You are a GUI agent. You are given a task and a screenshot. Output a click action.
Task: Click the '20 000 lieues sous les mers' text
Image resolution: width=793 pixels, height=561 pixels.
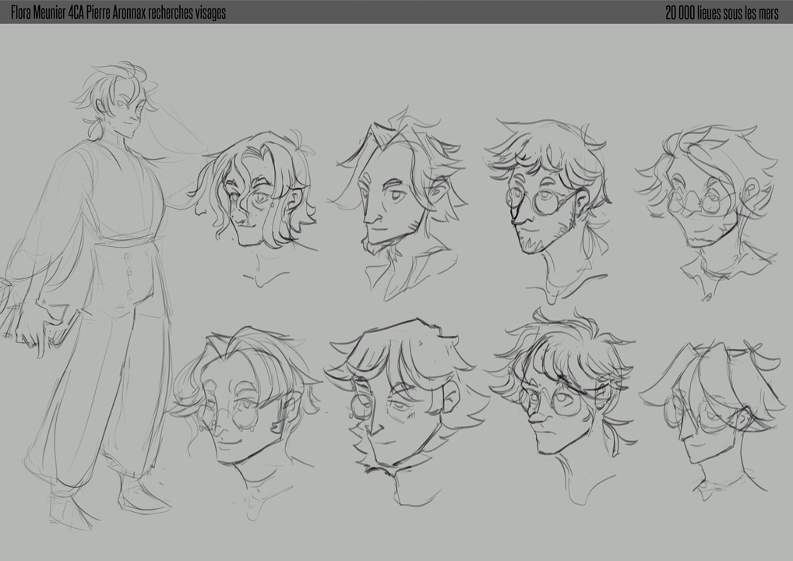tap(721, 13)
